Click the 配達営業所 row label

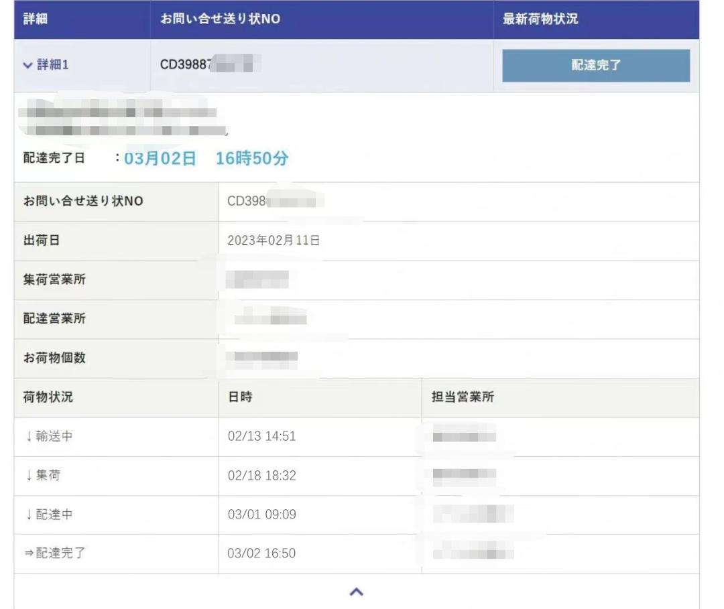coord(54,319)
